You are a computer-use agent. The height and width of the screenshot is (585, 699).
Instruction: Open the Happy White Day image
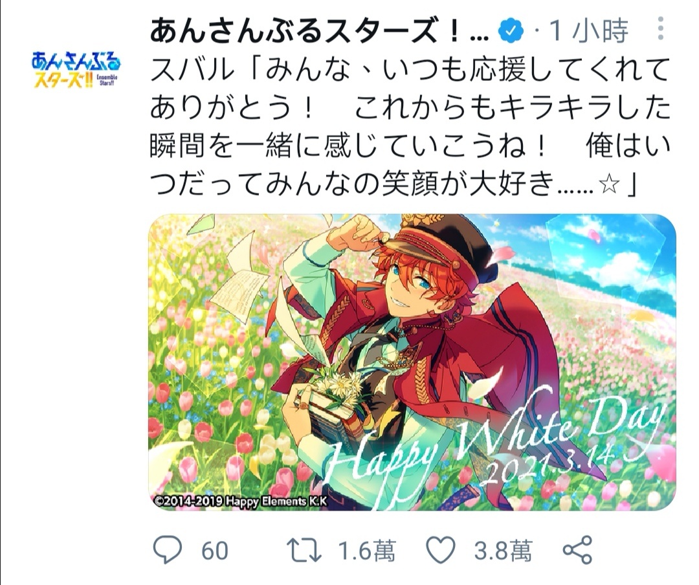click(412, 362)
